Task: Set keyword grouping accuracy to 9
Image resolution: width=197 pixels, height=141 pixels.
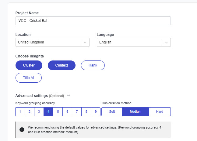Action: [x=96, y=112]
